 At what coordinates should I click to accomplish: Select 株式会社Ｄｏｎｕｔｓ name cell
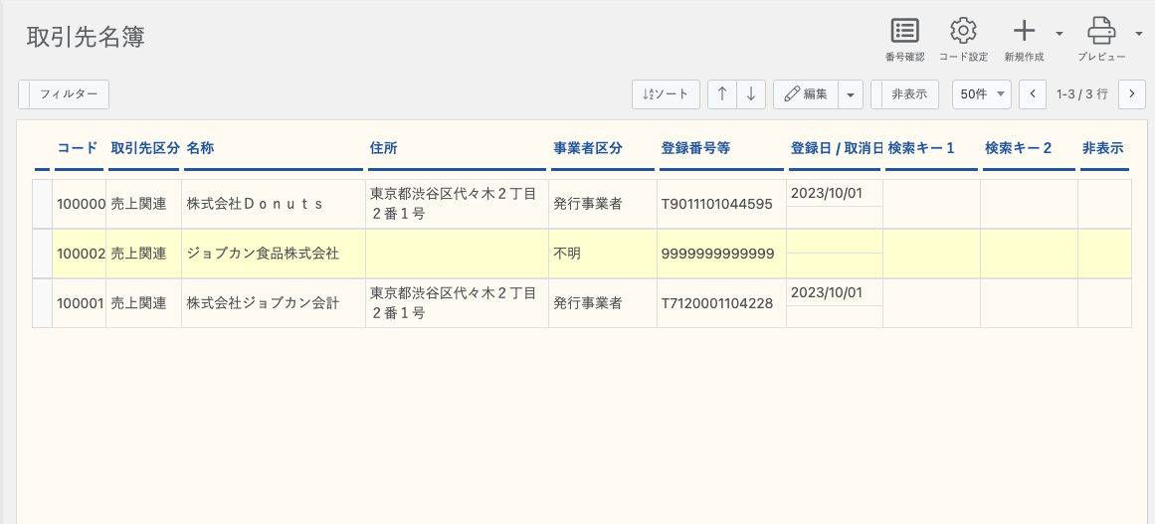pyautogui.click(x=274, y=204)
